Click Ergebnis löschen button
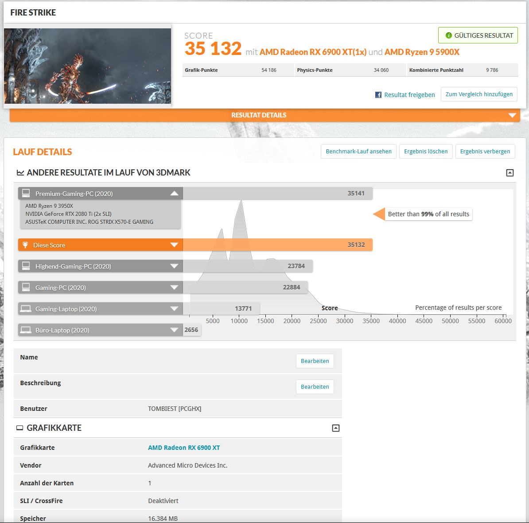 coord(426,151)
